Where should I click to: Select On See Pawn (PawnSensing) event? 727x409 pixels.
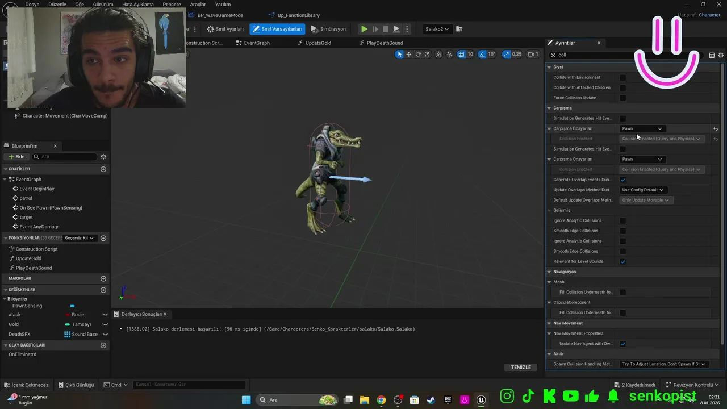(51, 208)
